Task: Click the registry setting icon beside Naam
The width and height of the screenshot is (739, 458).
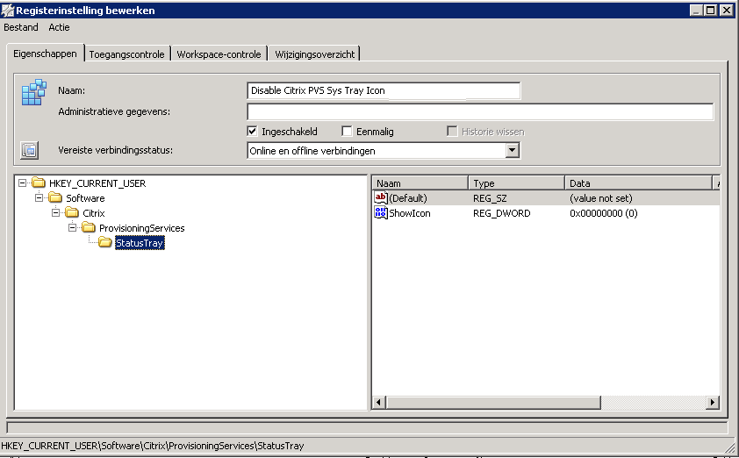Action: pos(34,92)
